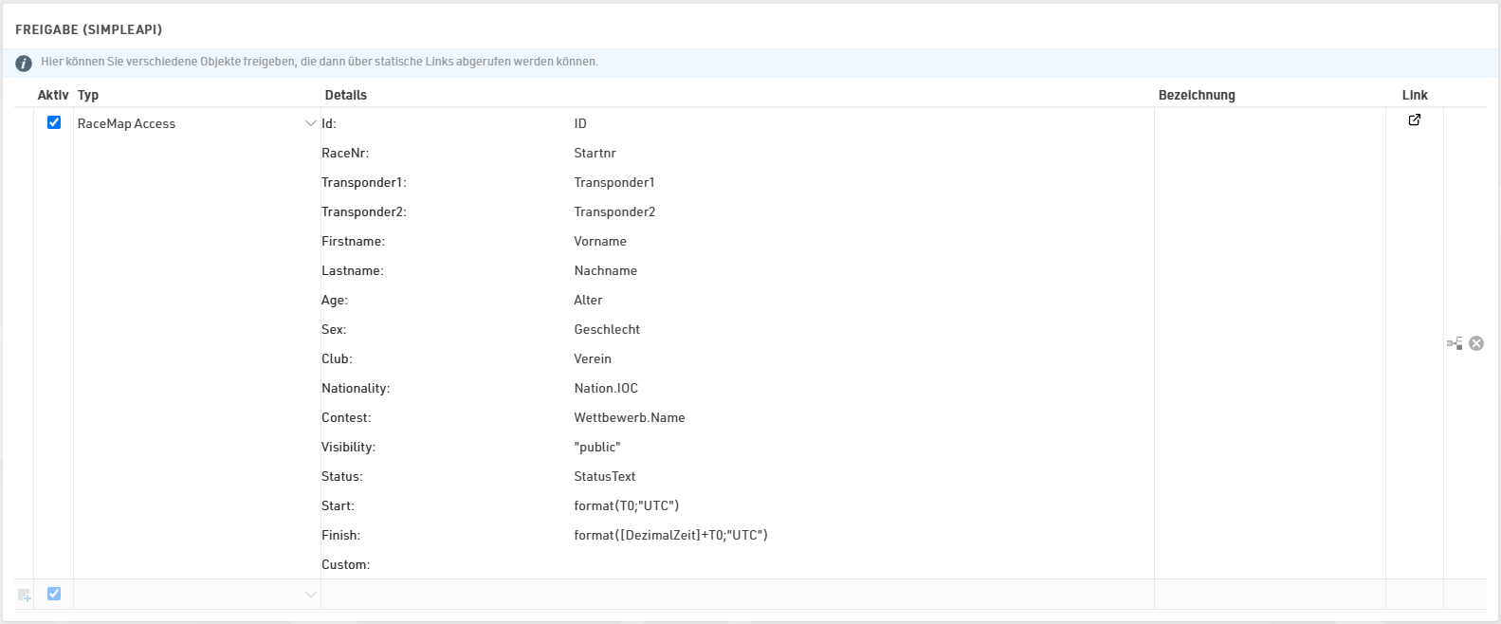Viewport: 1501px width, 624px height.
Task: Edit the Finish DezimalZeit expression
Action: [670, 535]
